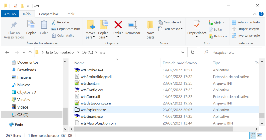Screen dimensions: 266x140
Task: Click Colar atalho option
Action: pos(63,36)
